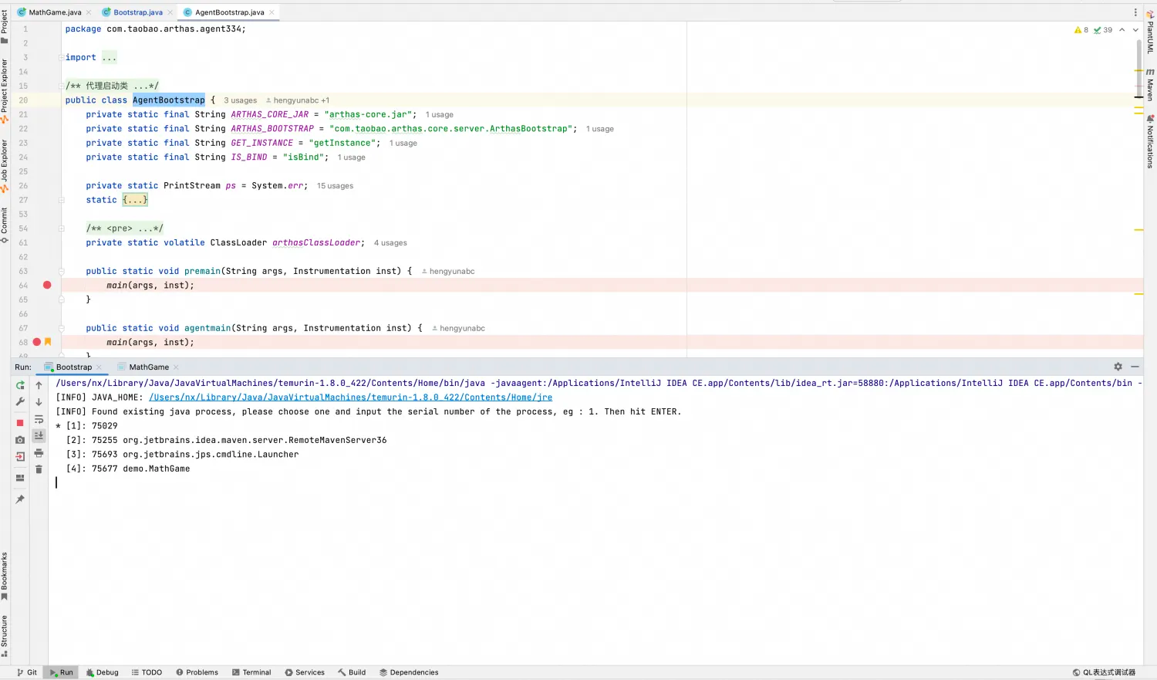Click the down arrow in run console

pos(39,402)
